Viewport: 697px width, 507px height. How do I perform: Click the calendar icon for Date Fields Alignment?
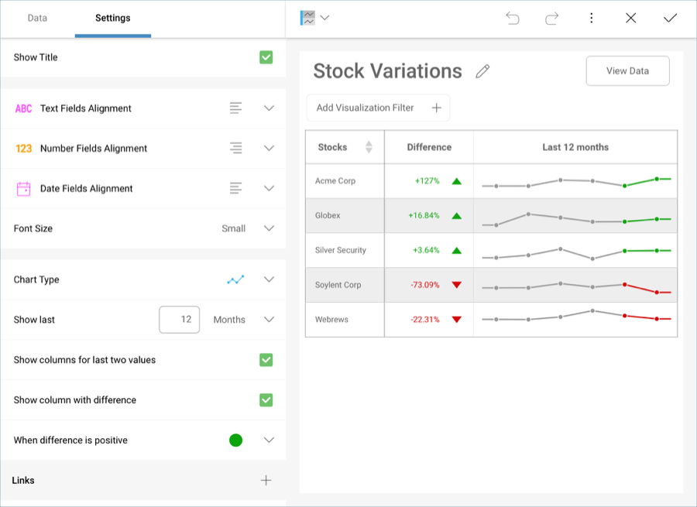click(x=21, y=188)
